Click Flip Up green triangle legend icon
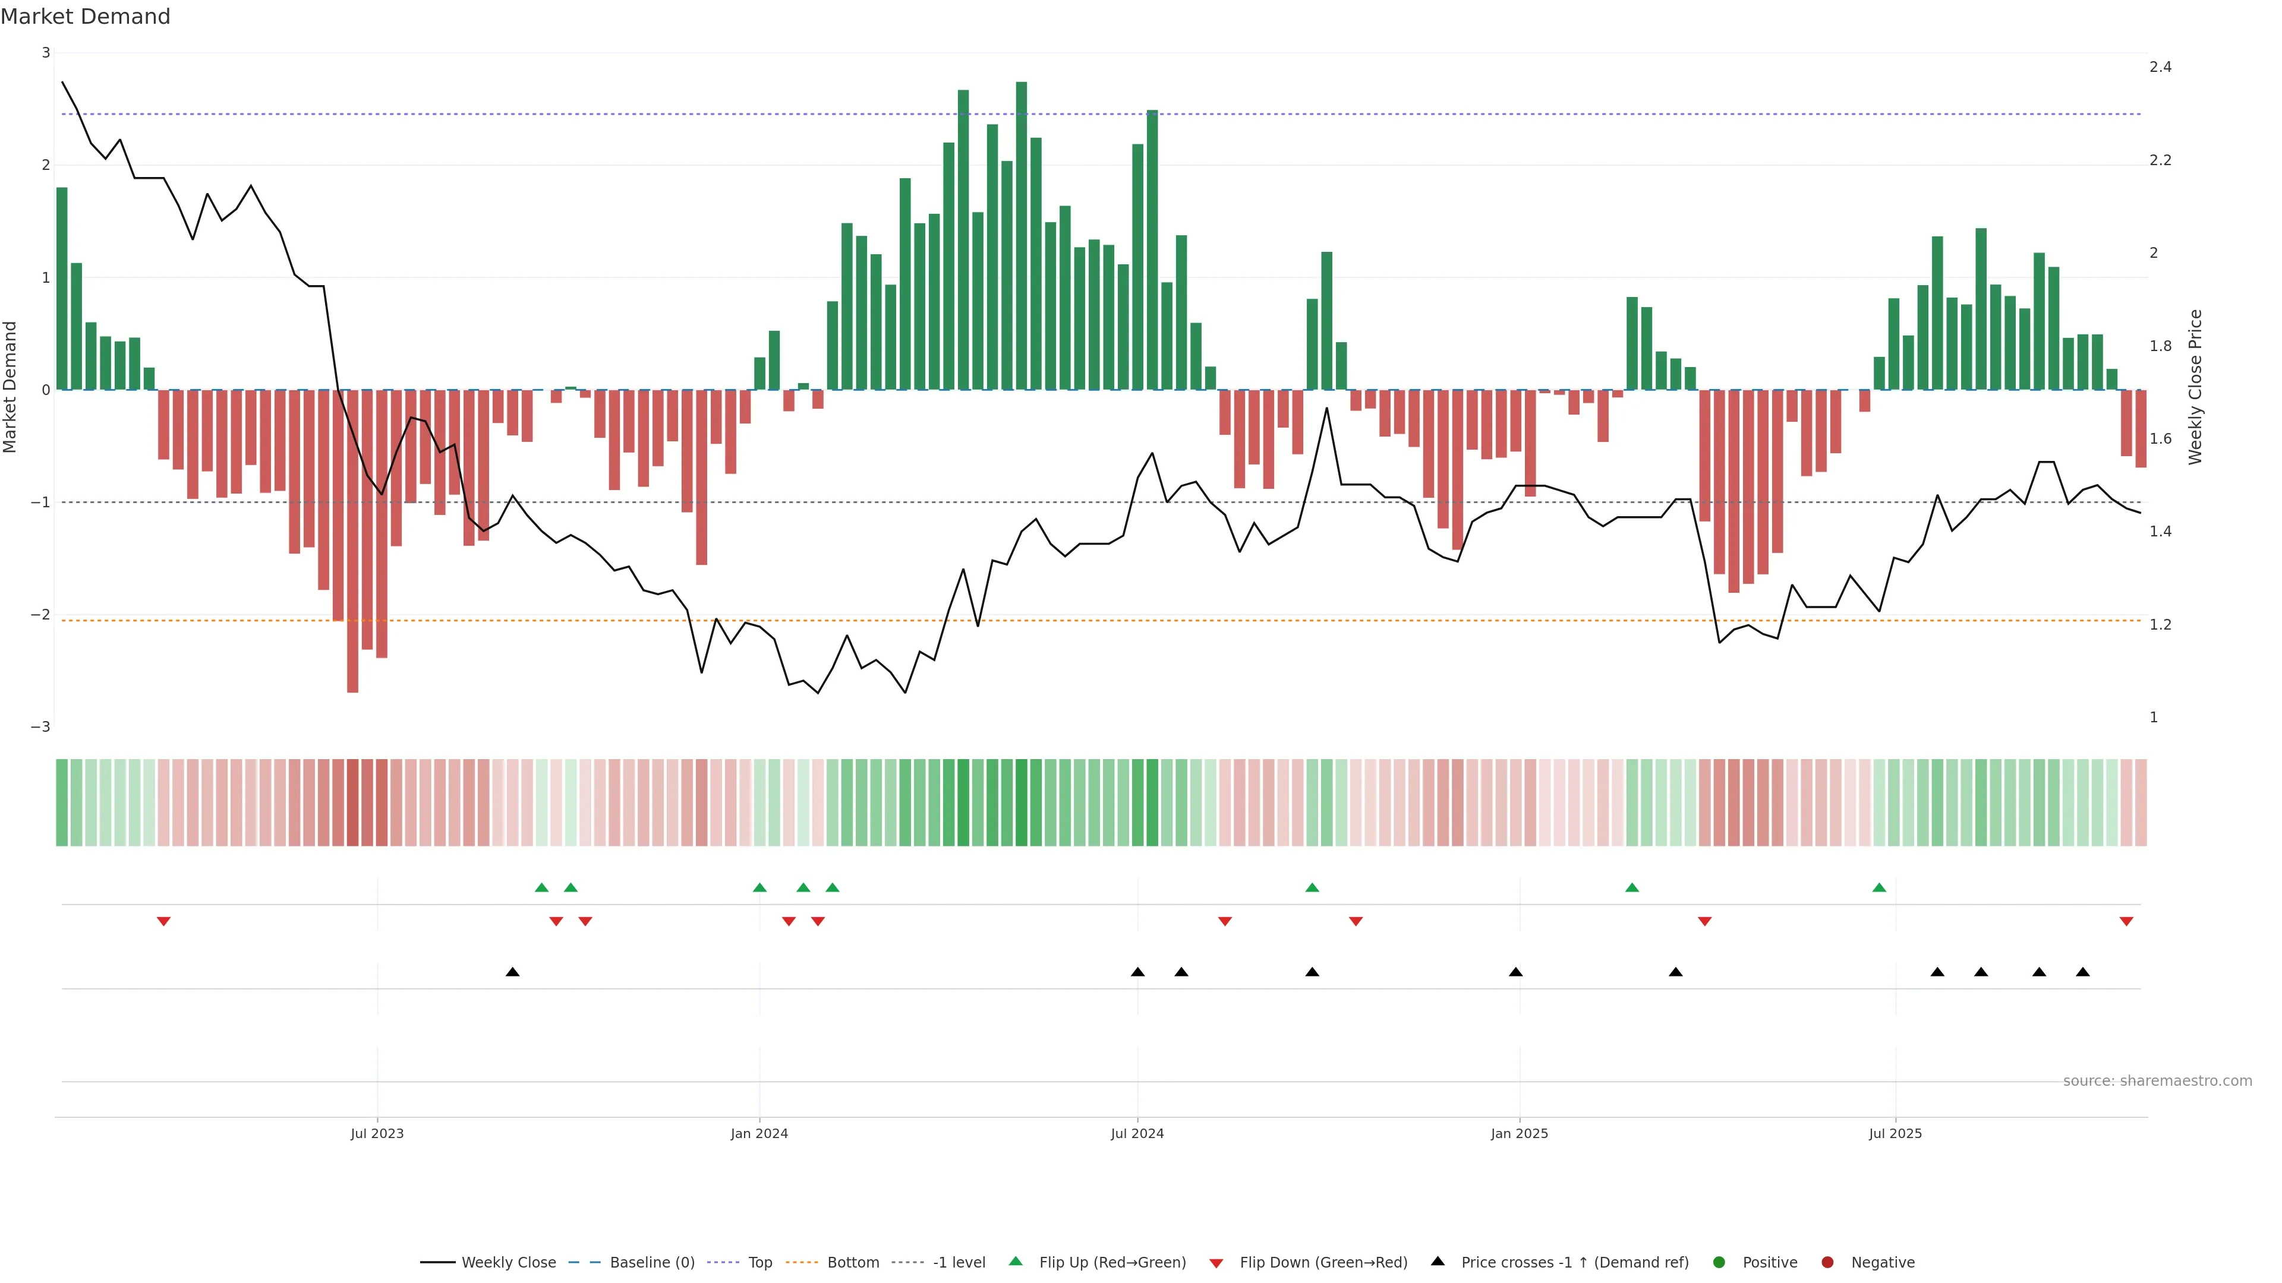Viewport: 2282px width, 1283px height. pos(1016,1262)
